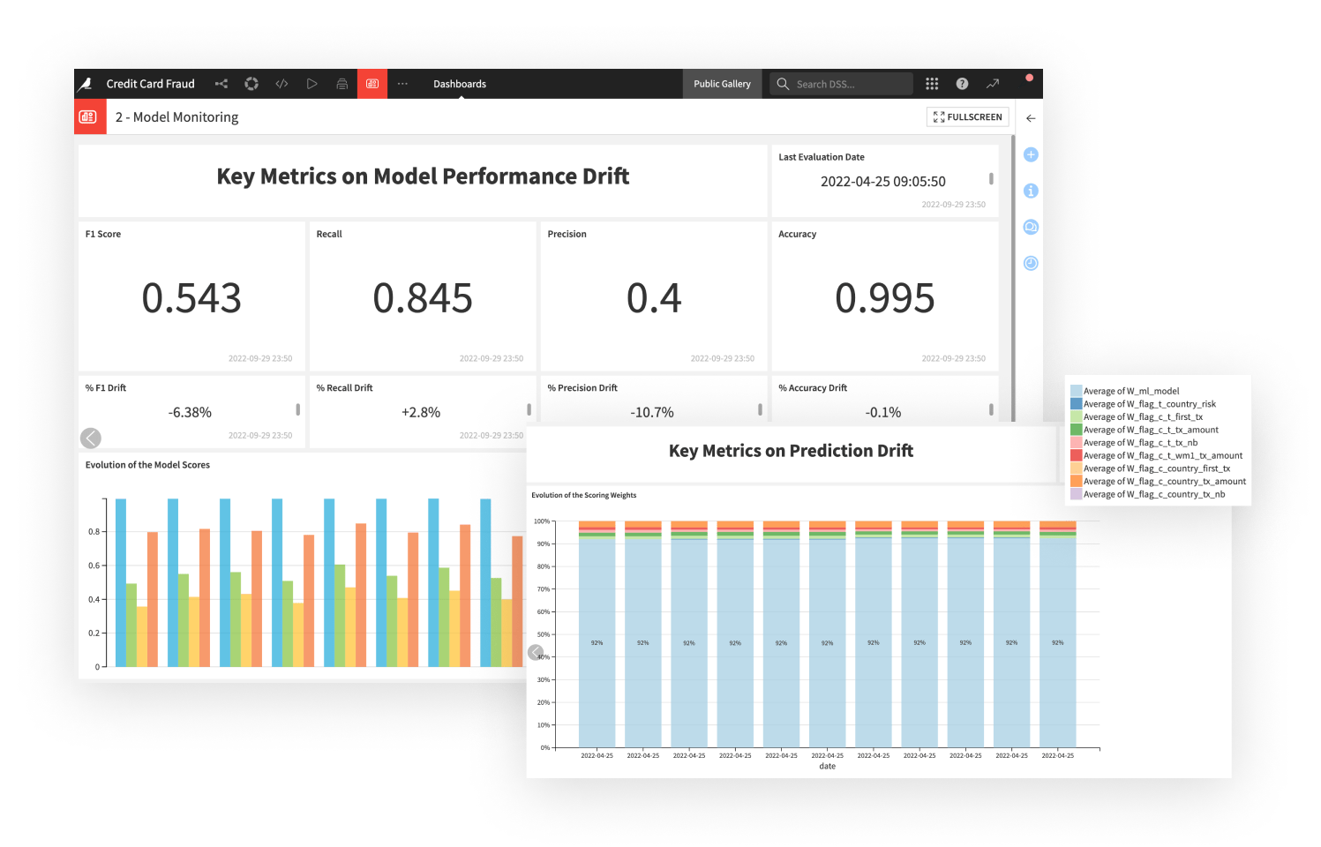The width and height of the screenshot is (1321, 847).
Task: Click the W_ml_model legend swatch
Action: point(1076,391)
